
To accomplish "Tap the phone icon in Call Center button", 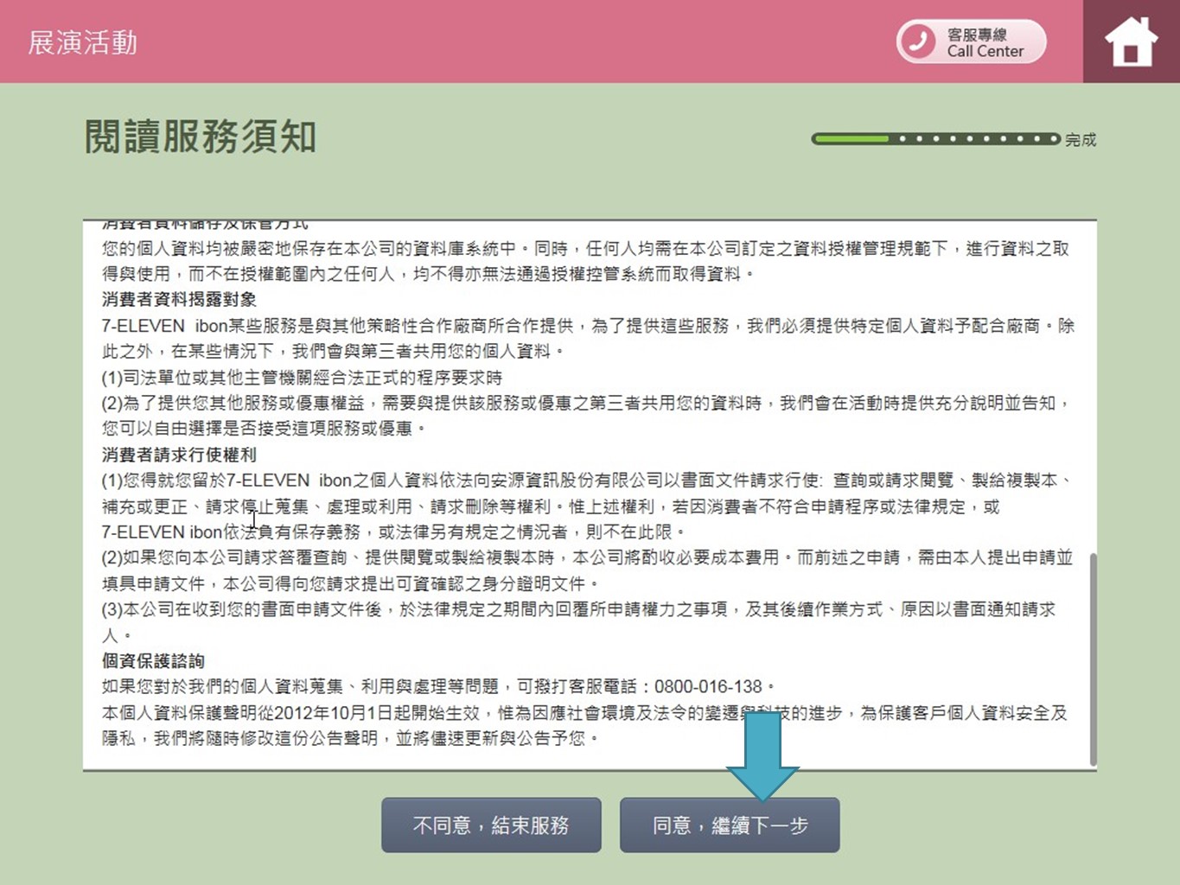I will [919, 41].
